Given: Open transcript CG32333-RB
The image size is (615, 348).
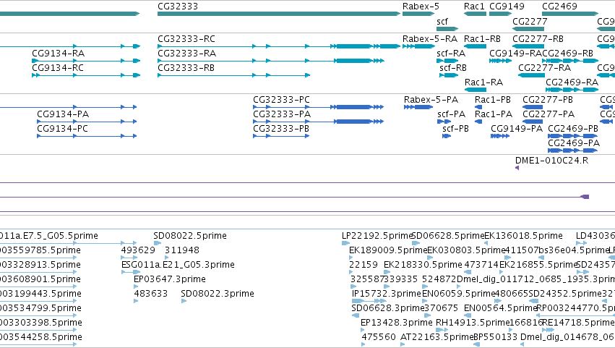Looking at the screenshot, I should point(186,68).
